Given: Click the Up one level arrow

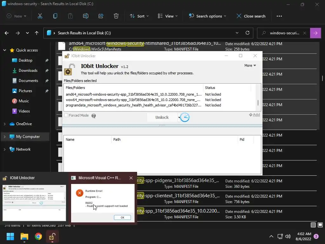Looking at the screenshot, I should pyautogui.click(x=37, y=33).
